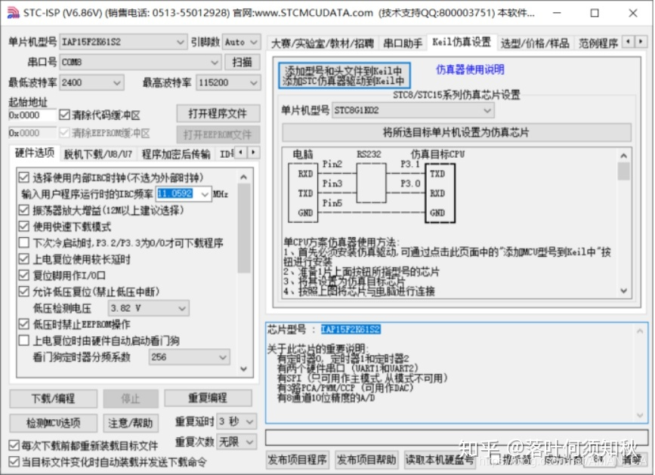Click chip info pane scrollbar
The width and height of the screenshot is (655, 475).
pyautogui.click(x=640, y=373)
